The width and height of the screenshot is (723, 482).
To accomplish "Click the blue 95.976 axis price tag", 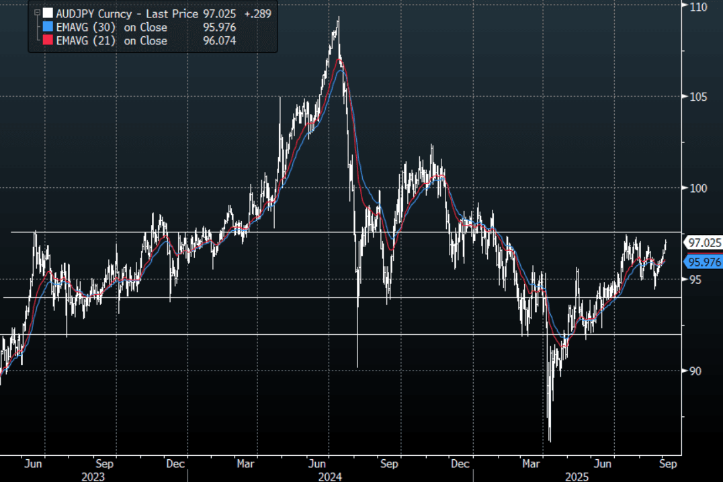I will [x=702, y=262].
